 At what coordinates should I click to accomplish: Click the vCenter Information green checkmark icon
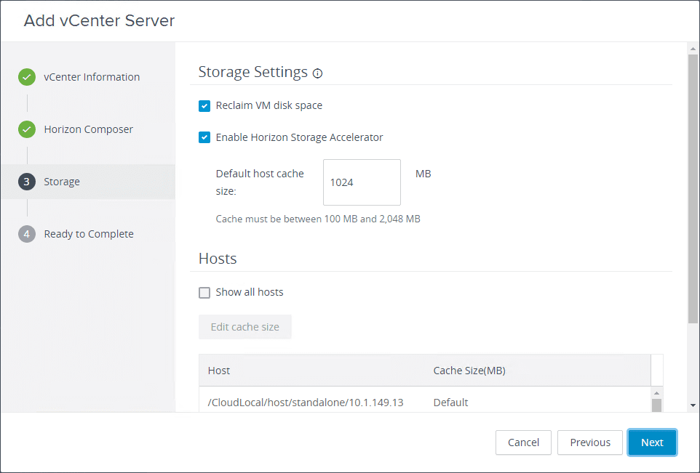(x=27, y=77)
